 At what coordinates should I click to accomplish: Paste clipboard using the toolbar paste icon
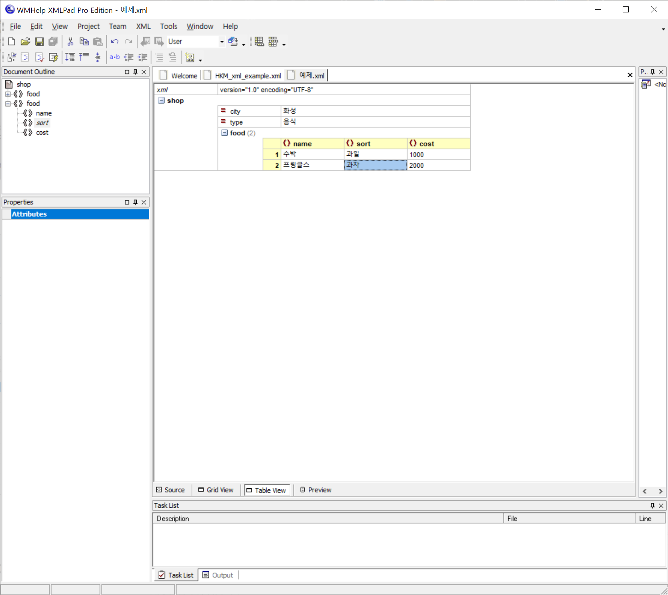(x=97, y=42)
